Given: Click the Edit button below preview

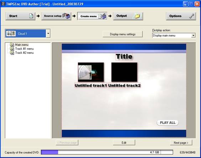Looking at the screenshot, I should pyautogui.click(x=124, y=143).
